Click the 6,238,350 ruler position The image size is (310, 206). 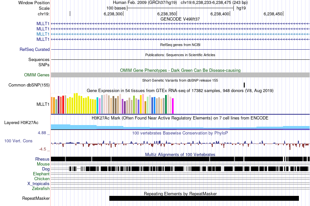pyautogui.click(x=166, y=14)
